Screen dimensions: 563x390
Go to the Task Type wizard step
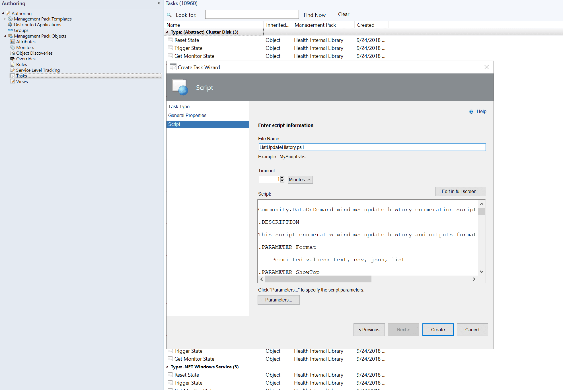[x=179, y=106]
